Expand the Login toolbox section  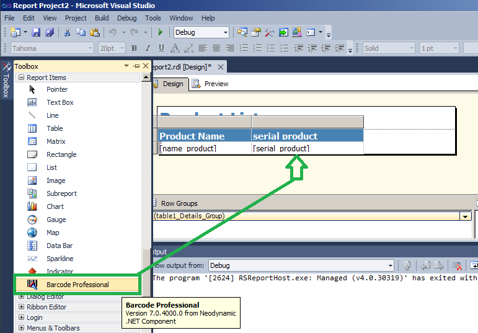pos(21,317)
